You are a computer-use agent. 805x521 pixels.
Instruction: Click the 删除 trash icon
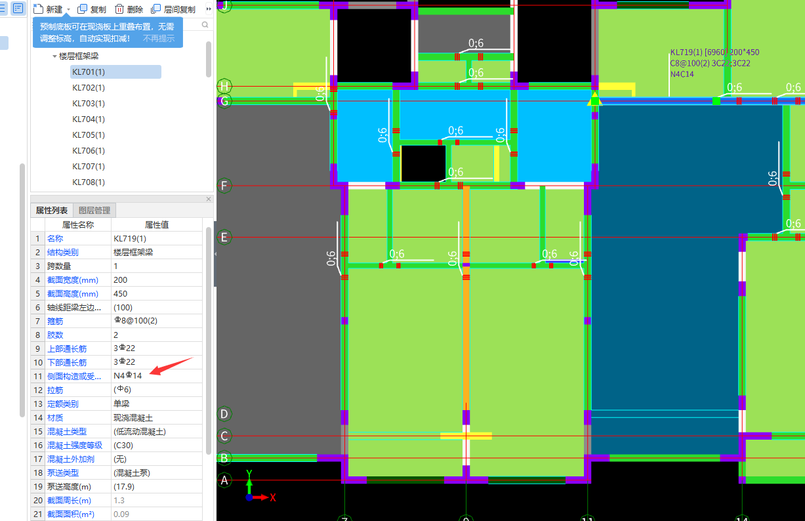(119, 9)
